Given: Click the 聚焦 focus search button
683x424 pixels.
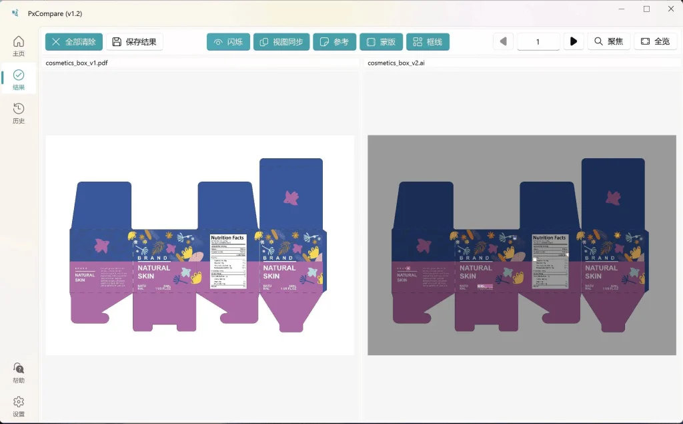Looking at the screenshot, I should click(x=608, y=42).
